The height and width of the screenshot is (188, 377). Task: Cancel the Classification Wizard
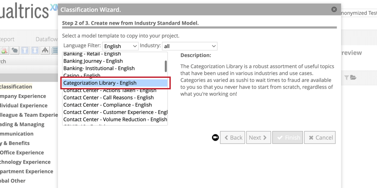point(320,138)
